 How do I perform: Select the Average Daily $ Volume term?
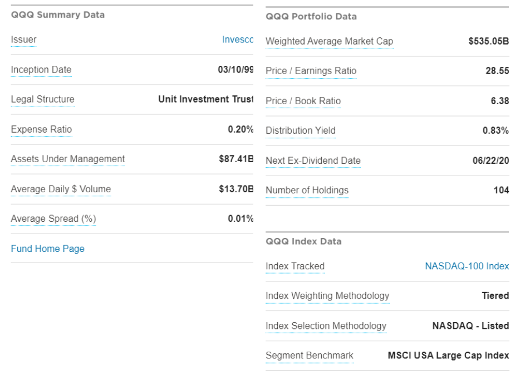(61, 189)
